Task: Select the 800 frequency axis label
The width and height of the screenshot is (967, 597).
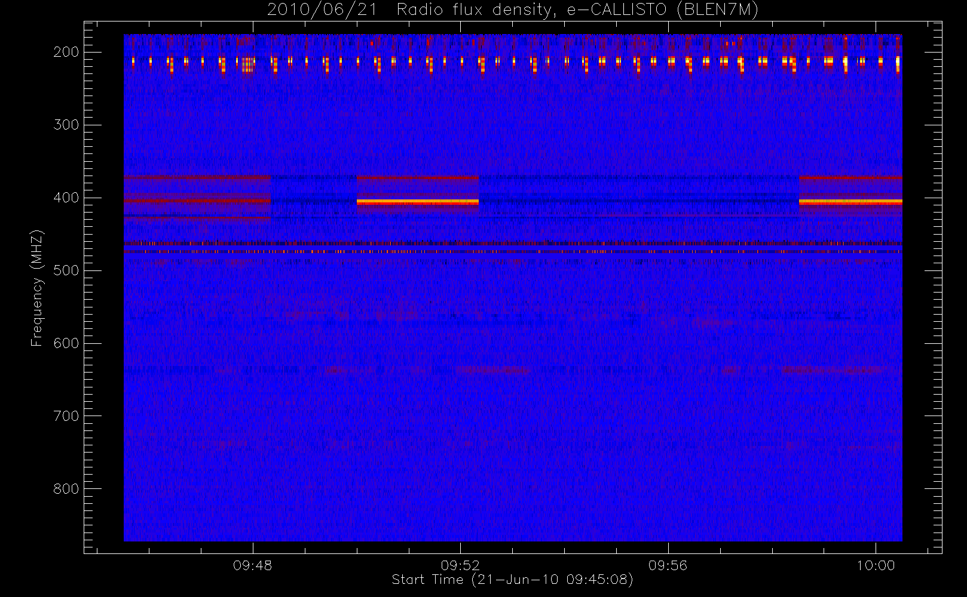Action: point(66,489)
